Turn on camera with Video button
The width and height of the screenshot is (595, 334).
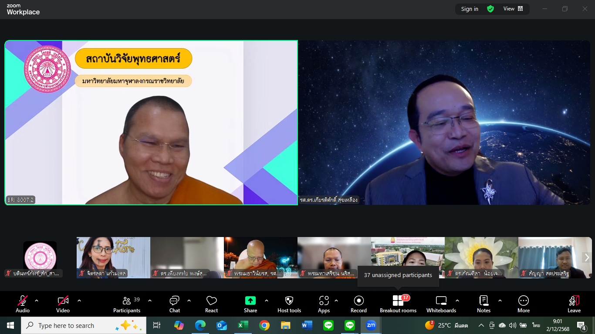pyautogui.click(x=63, y=304)
